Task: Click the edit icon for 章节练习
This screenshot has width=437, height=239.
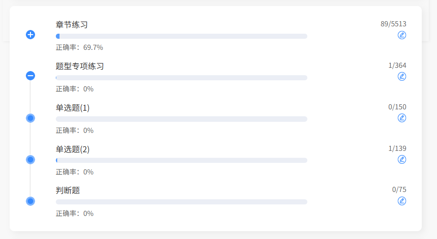Action: pyautogui.click(x=402, y=35)
